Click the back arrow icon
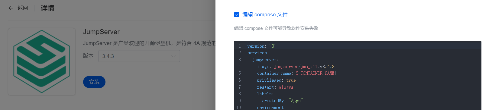The image size is (482, 110). [x=11, y=8]
